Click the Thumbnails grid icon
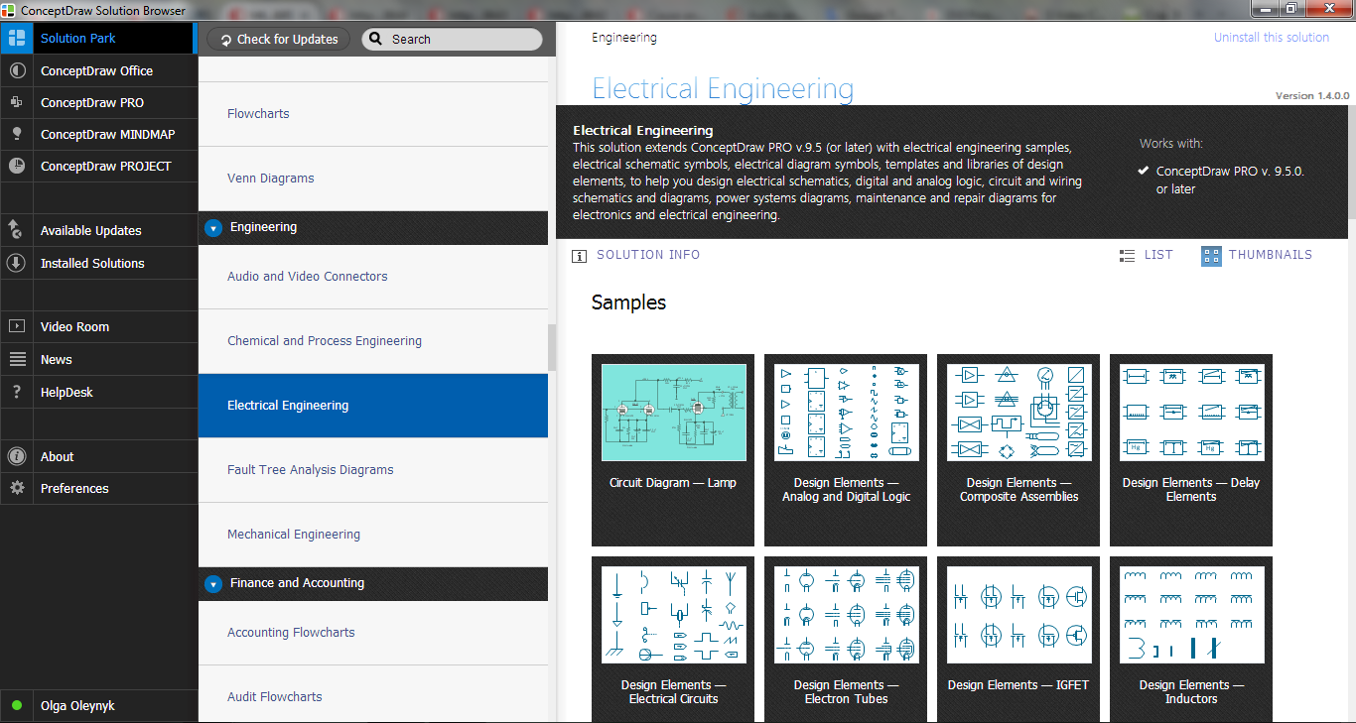This screenshot has height=723, width=1356. 1211,256
